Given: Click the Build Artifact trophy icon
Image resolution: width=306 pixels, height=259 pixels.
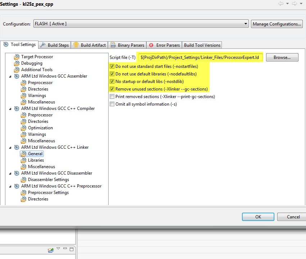Looking at the screenshot, I should (76, 45).
